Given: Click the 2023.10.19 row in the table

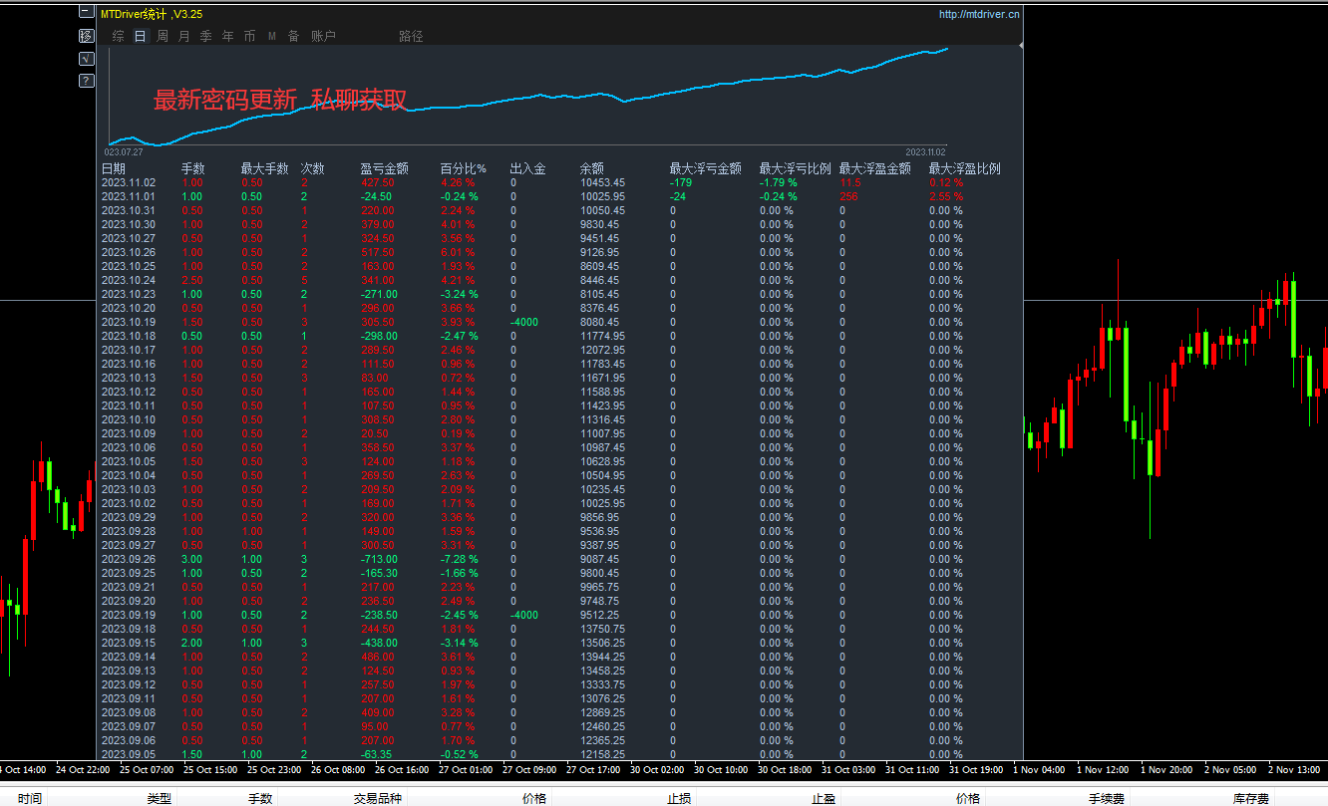Looking at the screenshot, I should pos(129,322).
